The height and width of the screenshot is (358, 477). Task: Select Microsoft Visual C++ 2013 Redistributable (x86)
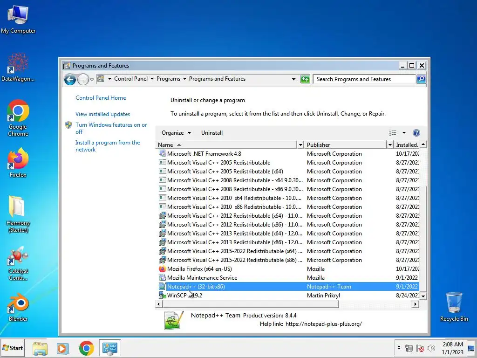[288, 242]
